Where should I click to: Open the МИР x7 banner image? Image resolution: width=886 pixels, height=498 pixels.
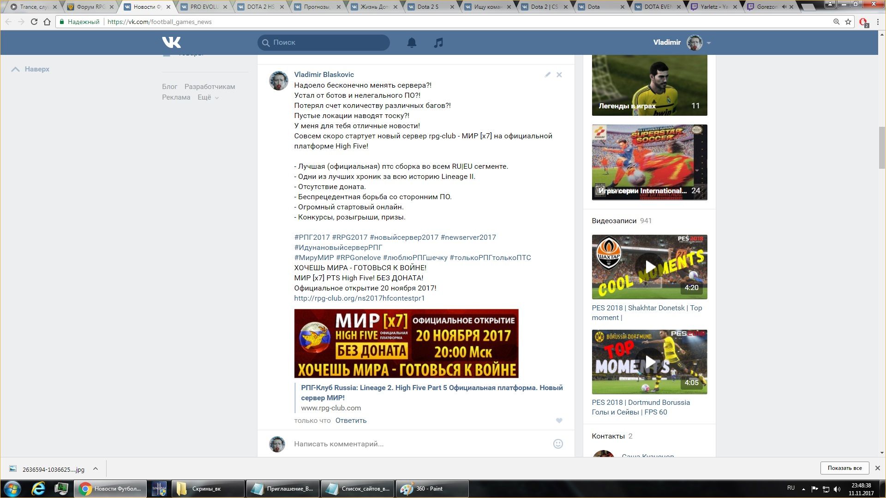point(406,344)
